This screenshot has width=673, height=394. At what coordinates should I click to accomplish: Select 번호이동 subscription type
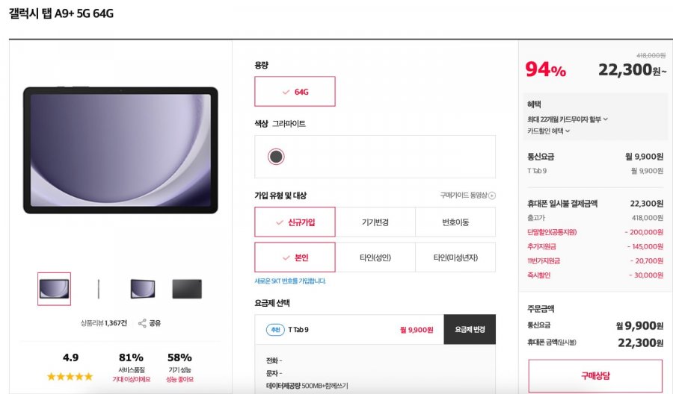pyautogui.click(x=455, y=222)
